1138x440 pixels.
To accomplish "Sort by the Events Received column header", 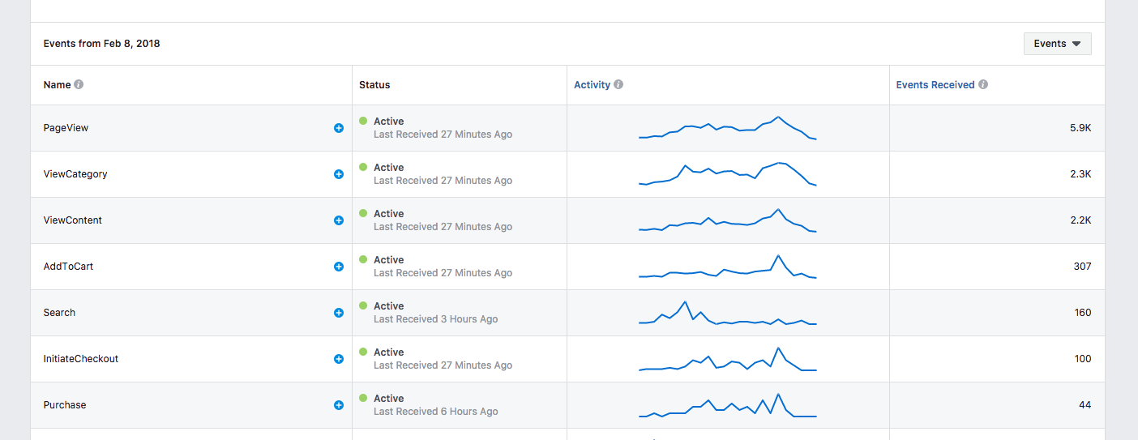I will point(935,84).
